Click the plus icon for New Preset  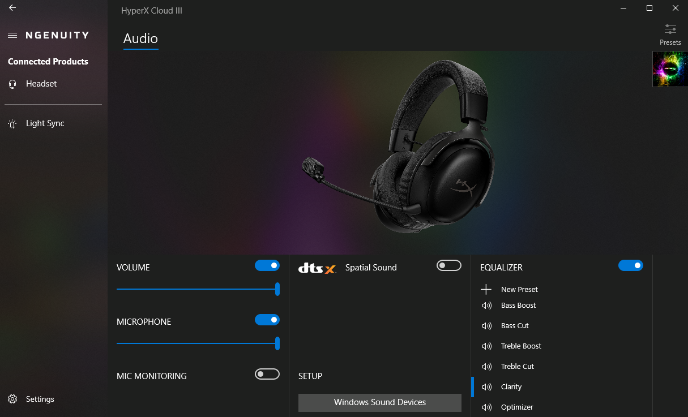pos(486,289)
